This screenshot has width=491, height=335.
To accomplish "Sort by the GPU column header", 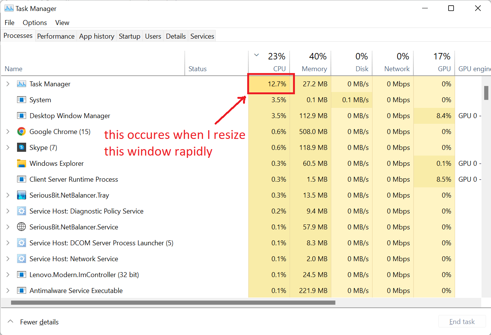I will [x=434, y=63].
